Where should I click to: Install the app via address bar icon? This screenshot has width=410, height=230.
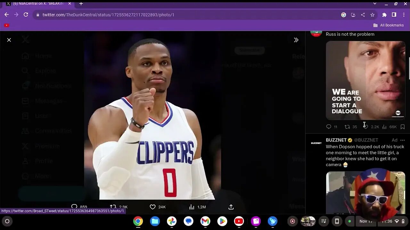click(353, 15)
